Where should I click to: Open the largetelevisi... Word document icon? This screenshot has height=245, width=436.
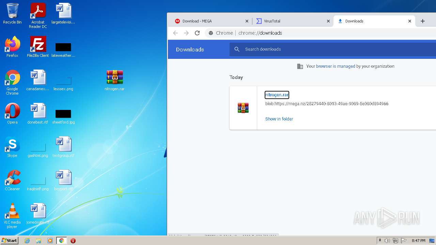[63, 14]
